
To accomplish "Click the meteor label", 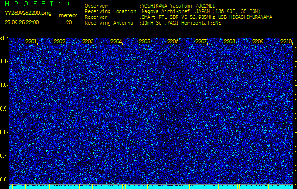I will point(68,16).
